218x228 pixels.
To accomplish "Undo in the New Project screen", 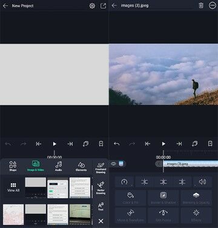I will (x=8, y=144).
